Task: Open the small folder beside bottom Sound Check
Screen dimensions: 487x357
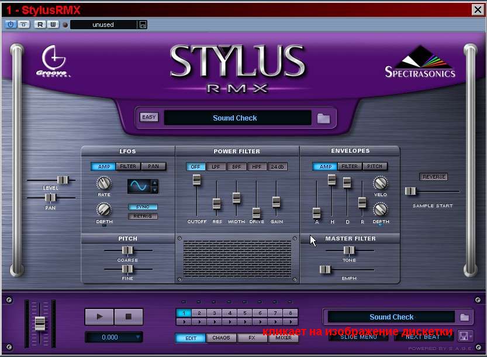Action: point(464,317)
